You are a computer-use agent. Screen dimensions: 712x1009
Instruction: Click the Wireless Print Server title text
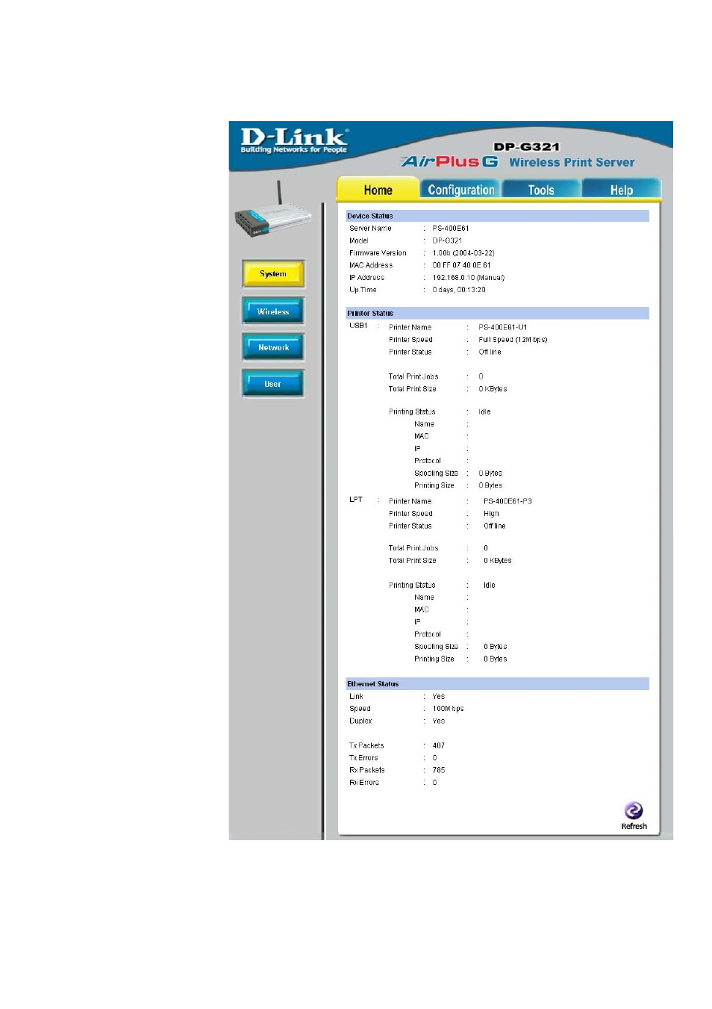(572, 162)
